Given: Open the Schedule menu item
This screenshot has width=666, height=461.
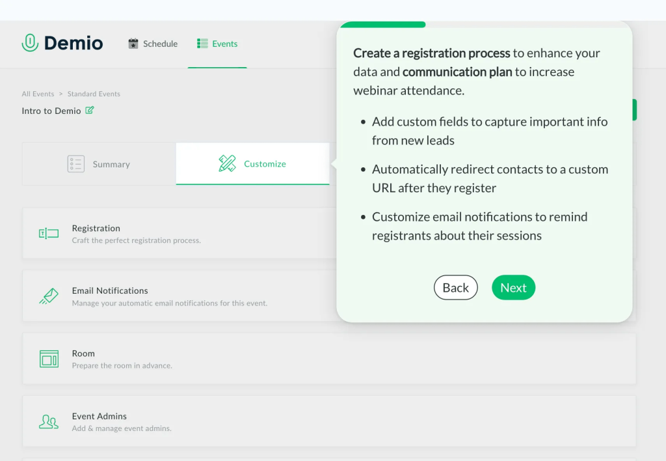Looking at the screenshot, I should pyautogui.click(x=153, y=44).
